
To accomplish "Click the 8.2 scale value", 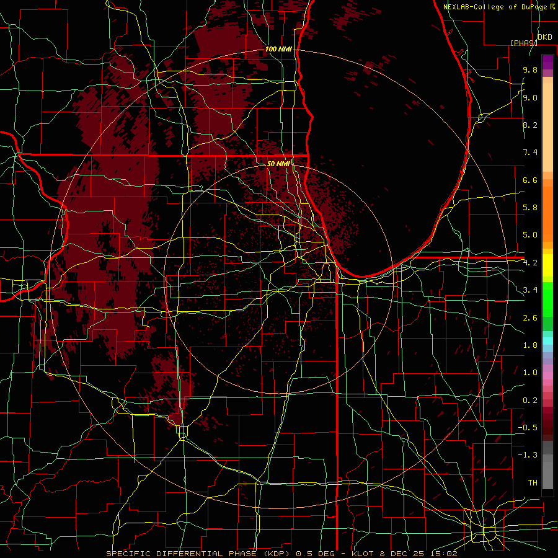I will 530,125.
